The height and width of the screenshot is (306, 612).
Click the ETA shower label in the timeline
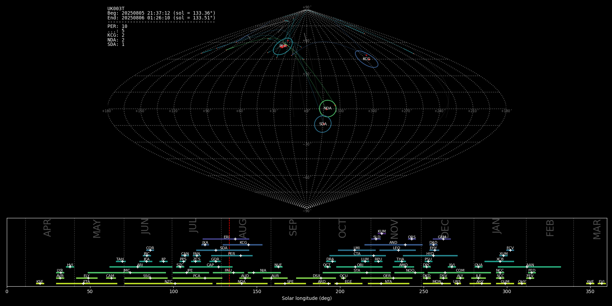(x=87, y=282)
